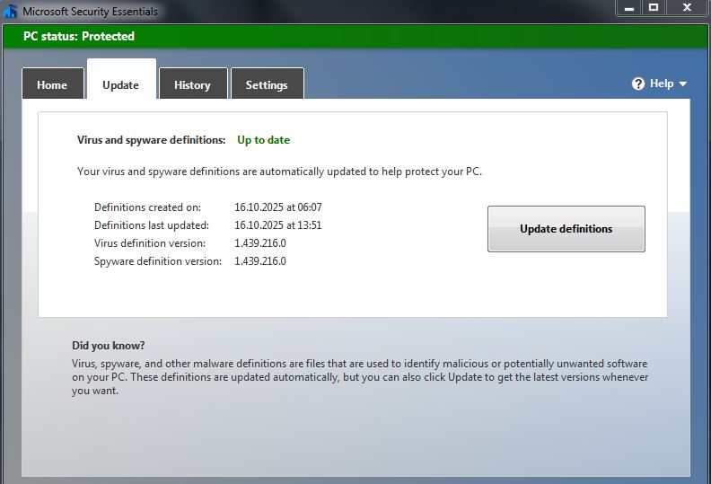
Task: Close the Security Essentials window
Action: pyautogui.click(x=688, y=7)
